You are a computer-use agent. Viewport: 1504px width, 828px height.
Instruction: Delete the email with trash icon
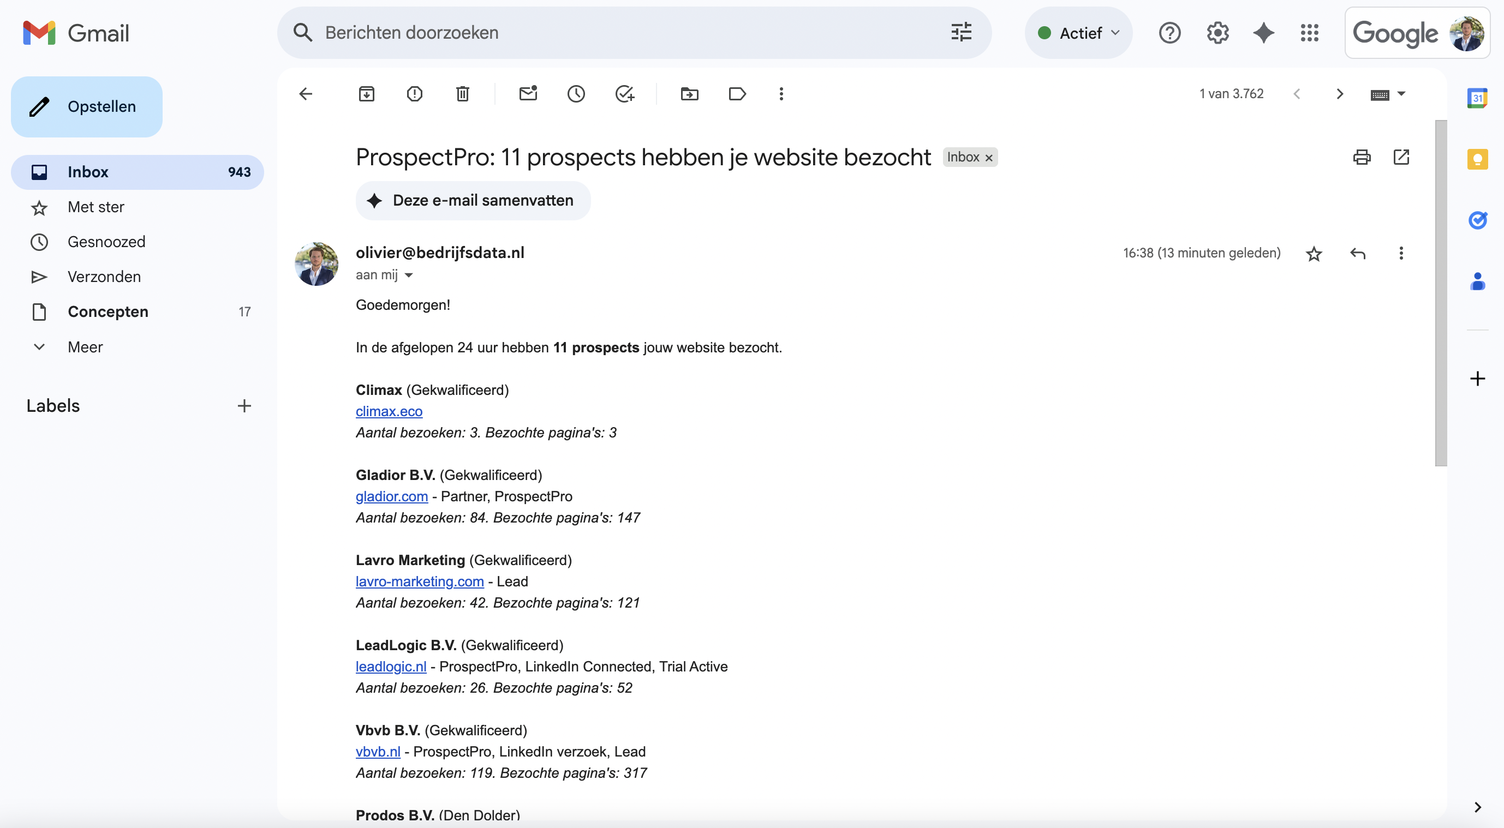[x=462, y=94]
